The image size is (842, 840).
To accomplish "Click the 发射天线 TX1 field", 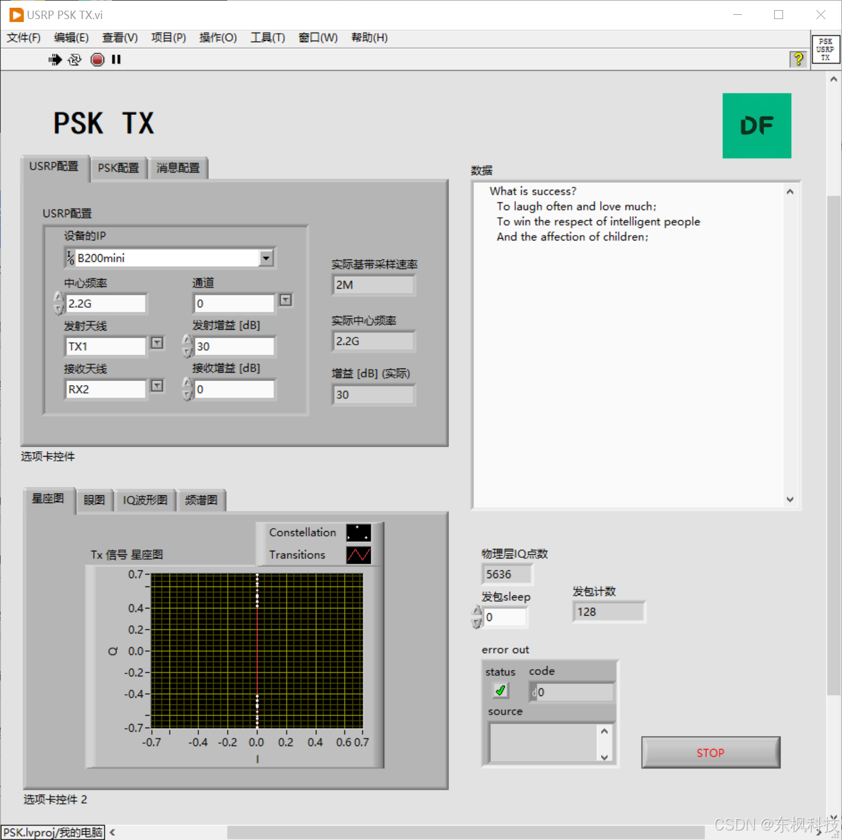I will (x=105, y=346).
